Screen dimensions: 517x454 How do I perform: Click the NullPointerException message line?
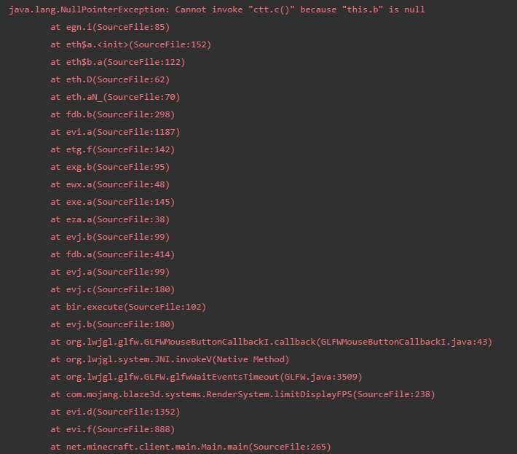pyautogui.click(x=216, y=10)
